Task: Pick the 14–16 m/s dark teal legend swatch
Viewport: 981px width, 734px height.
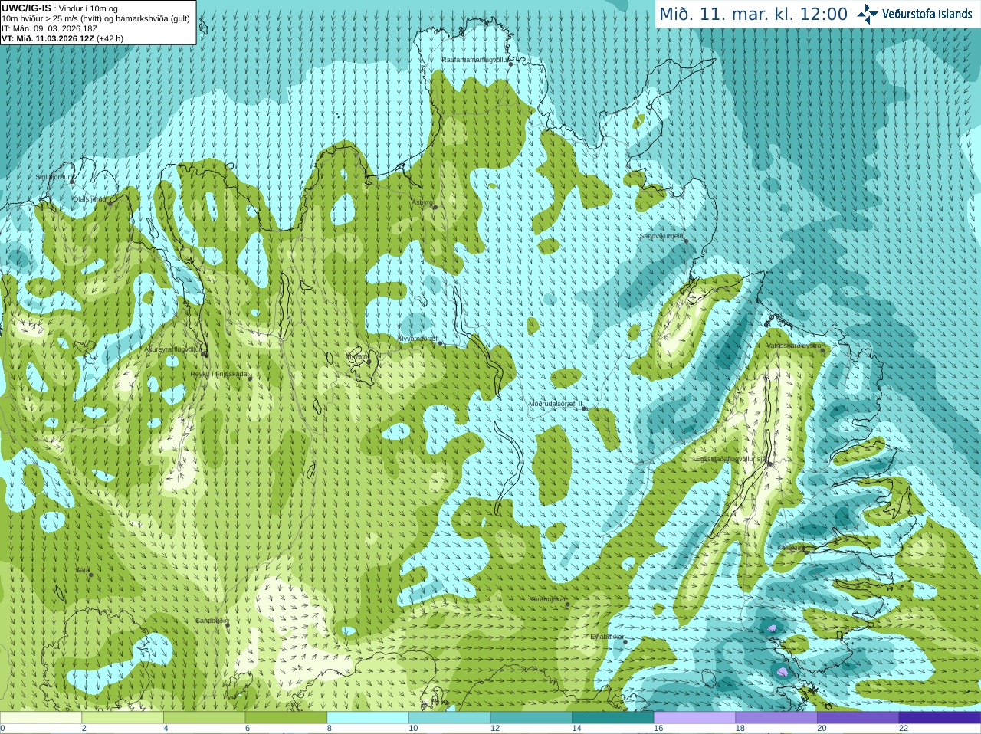Action: [613, 718]
